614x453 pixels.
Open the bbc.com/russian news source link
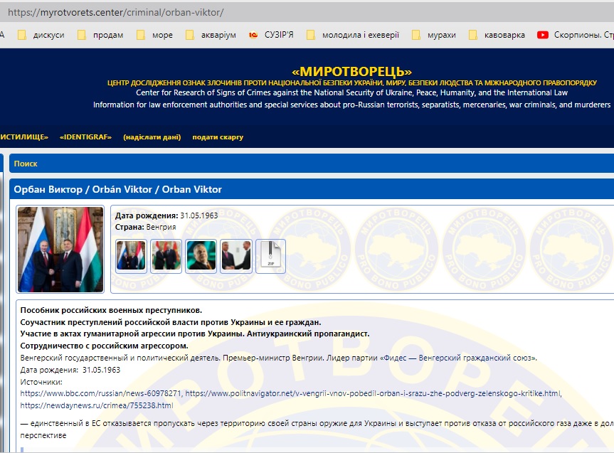coord(101,393)
